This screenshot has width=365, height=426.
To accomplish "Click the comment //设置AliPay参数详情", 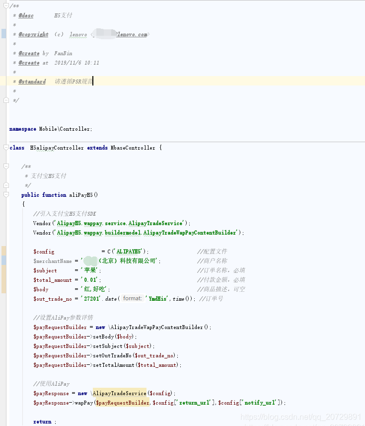I will point(63,318).
